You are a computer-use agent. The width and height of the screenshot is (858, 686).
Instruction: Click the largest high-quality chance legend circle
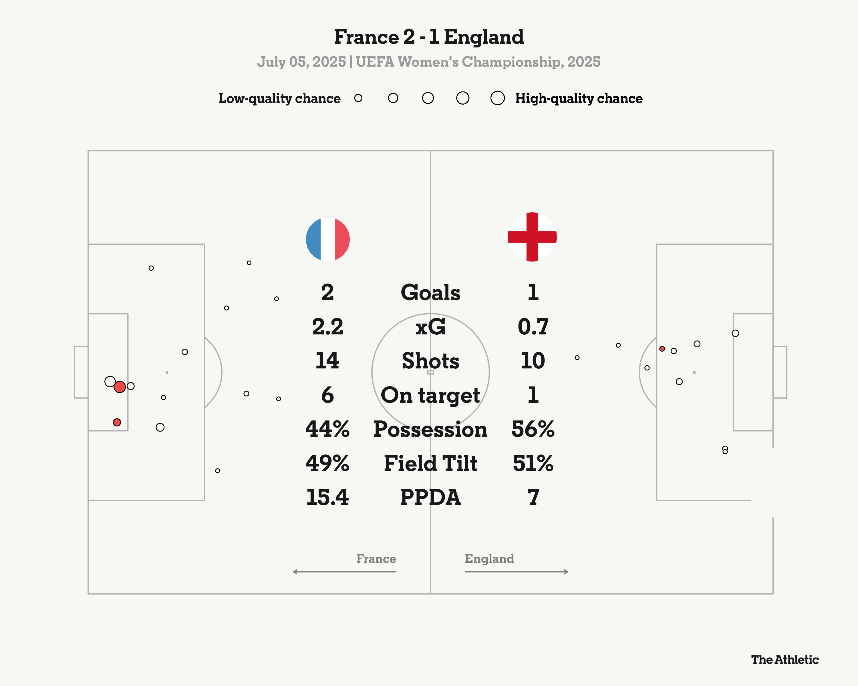pos(497,98)
